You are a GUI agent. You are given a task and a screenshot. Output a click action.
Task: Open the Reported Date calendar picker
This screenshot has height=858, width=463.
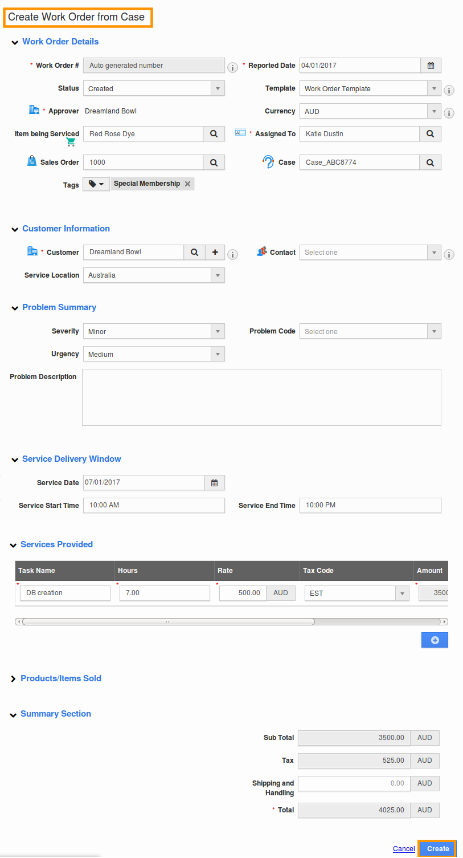[x=432, y=65]
